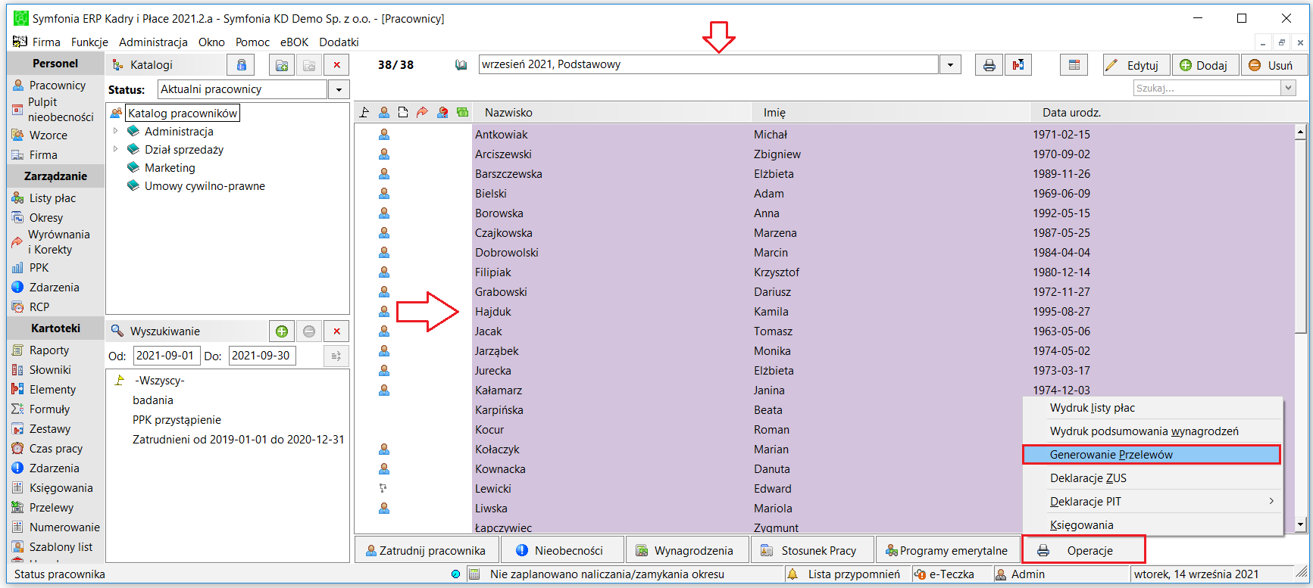Open Księgowania in sidebar
This screenshot has width=1313, height=588.
[x=61, y=488]
